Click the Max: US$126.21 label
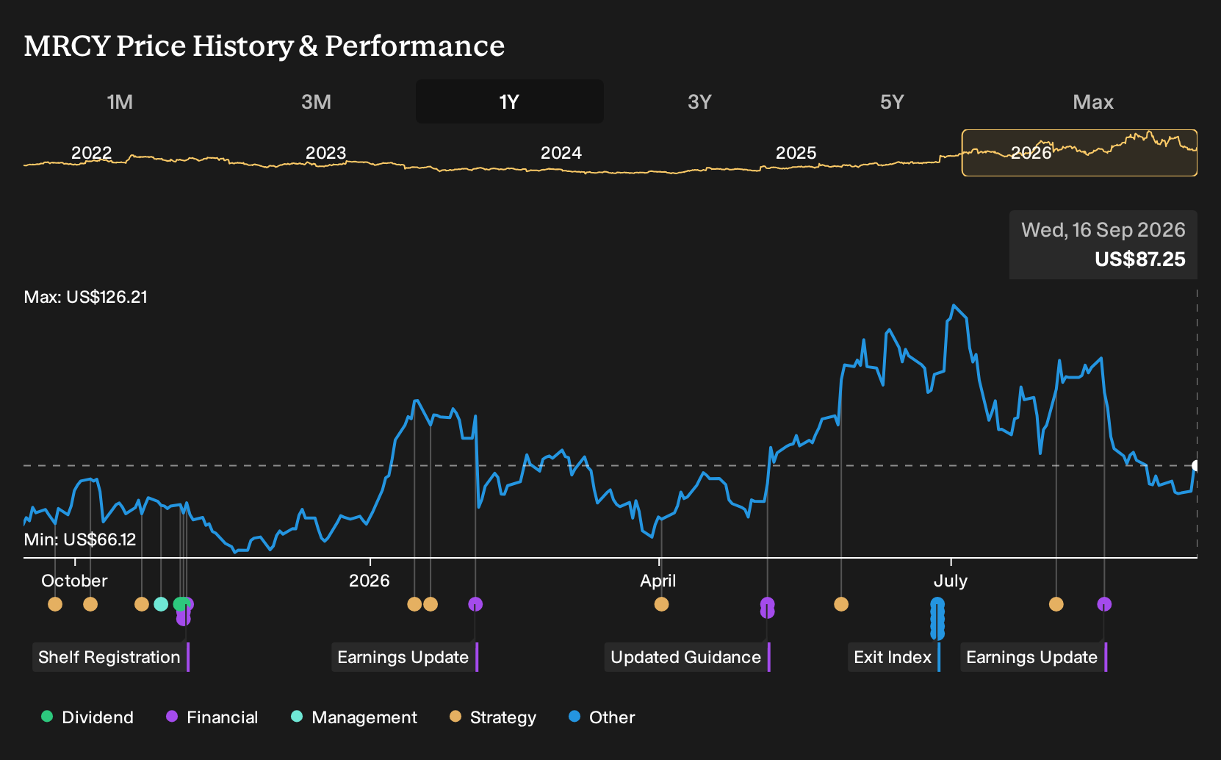Image resolution: width=1221 pixels, height=760 pixels. pos(86,297)
